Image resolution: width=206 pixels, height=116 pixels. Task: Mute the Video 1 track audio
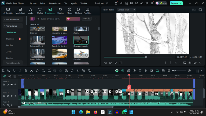pos(8,96)
